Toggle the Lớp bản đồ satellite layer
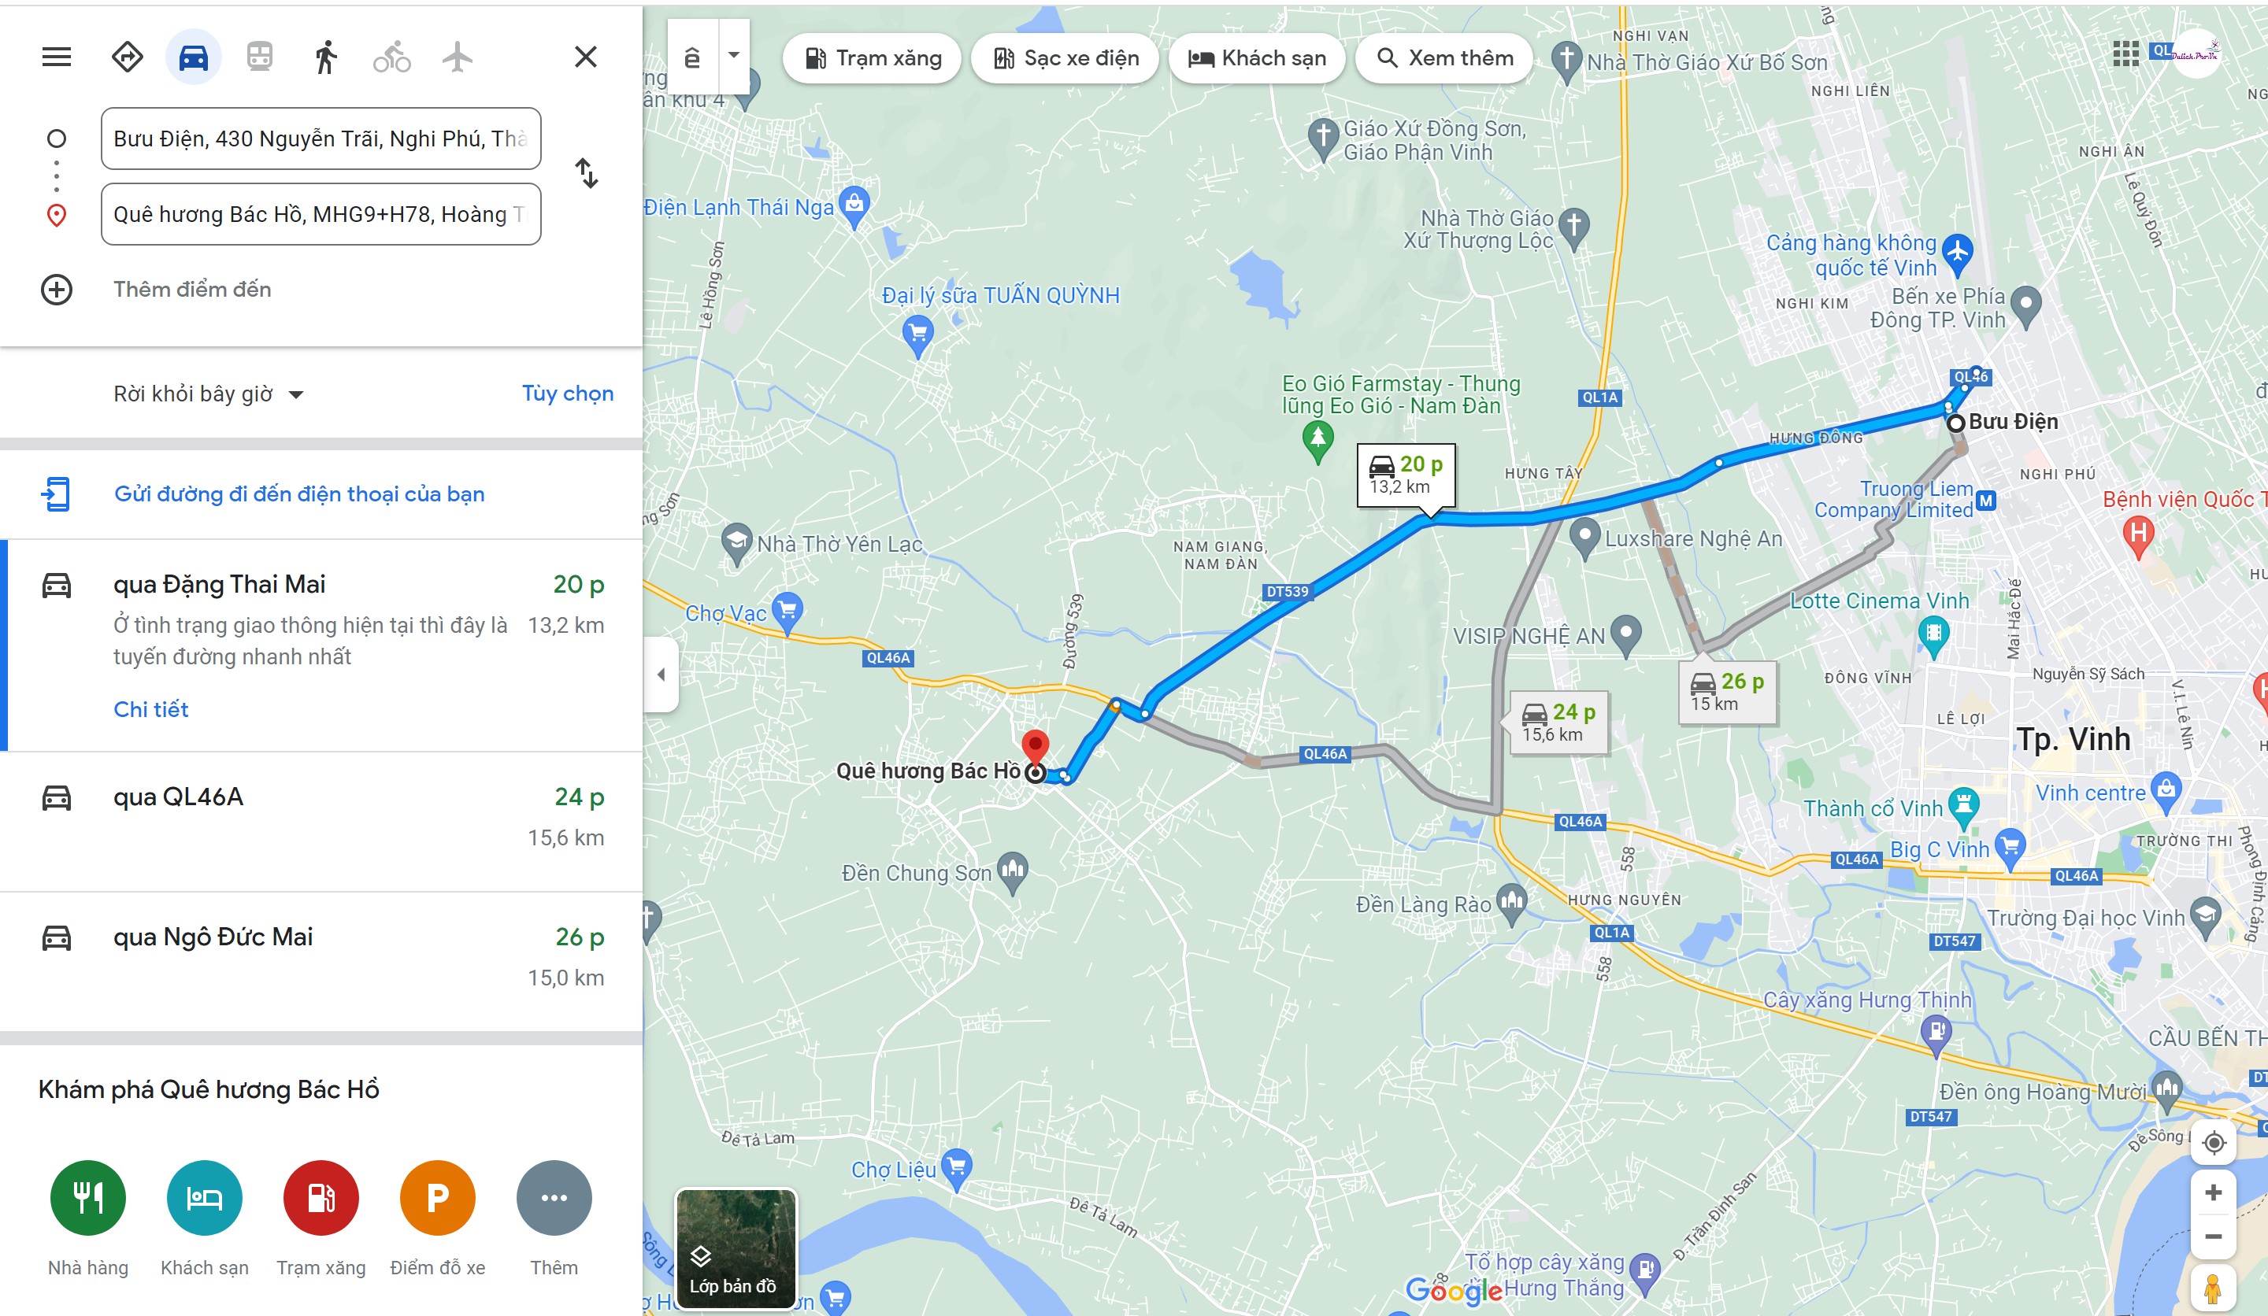The height and width of the screenshot is (1316, 2268). (736, 1248)
